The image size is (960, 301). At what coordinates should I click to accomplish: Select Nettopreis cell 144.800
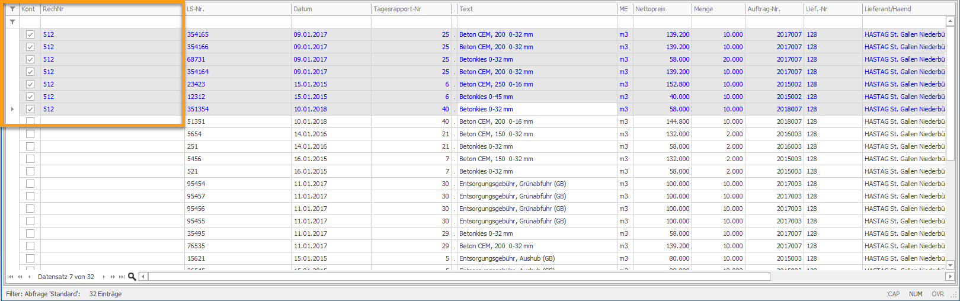[x=663, y=121]
